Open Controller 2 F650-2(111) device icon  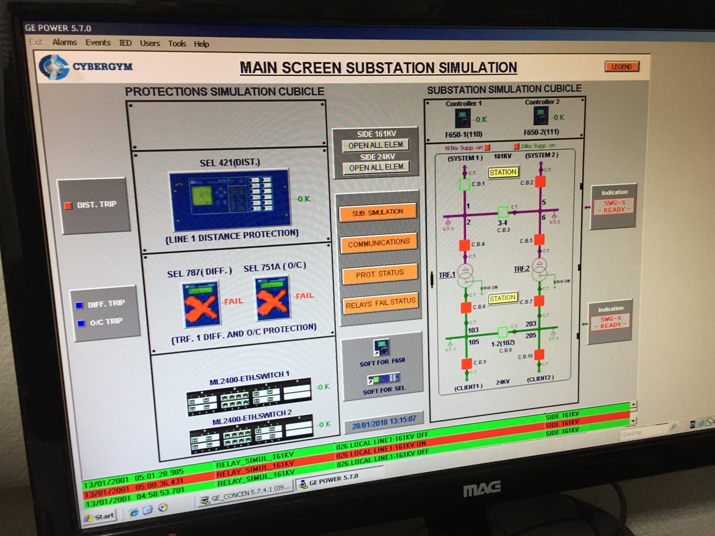pos(540,116)
